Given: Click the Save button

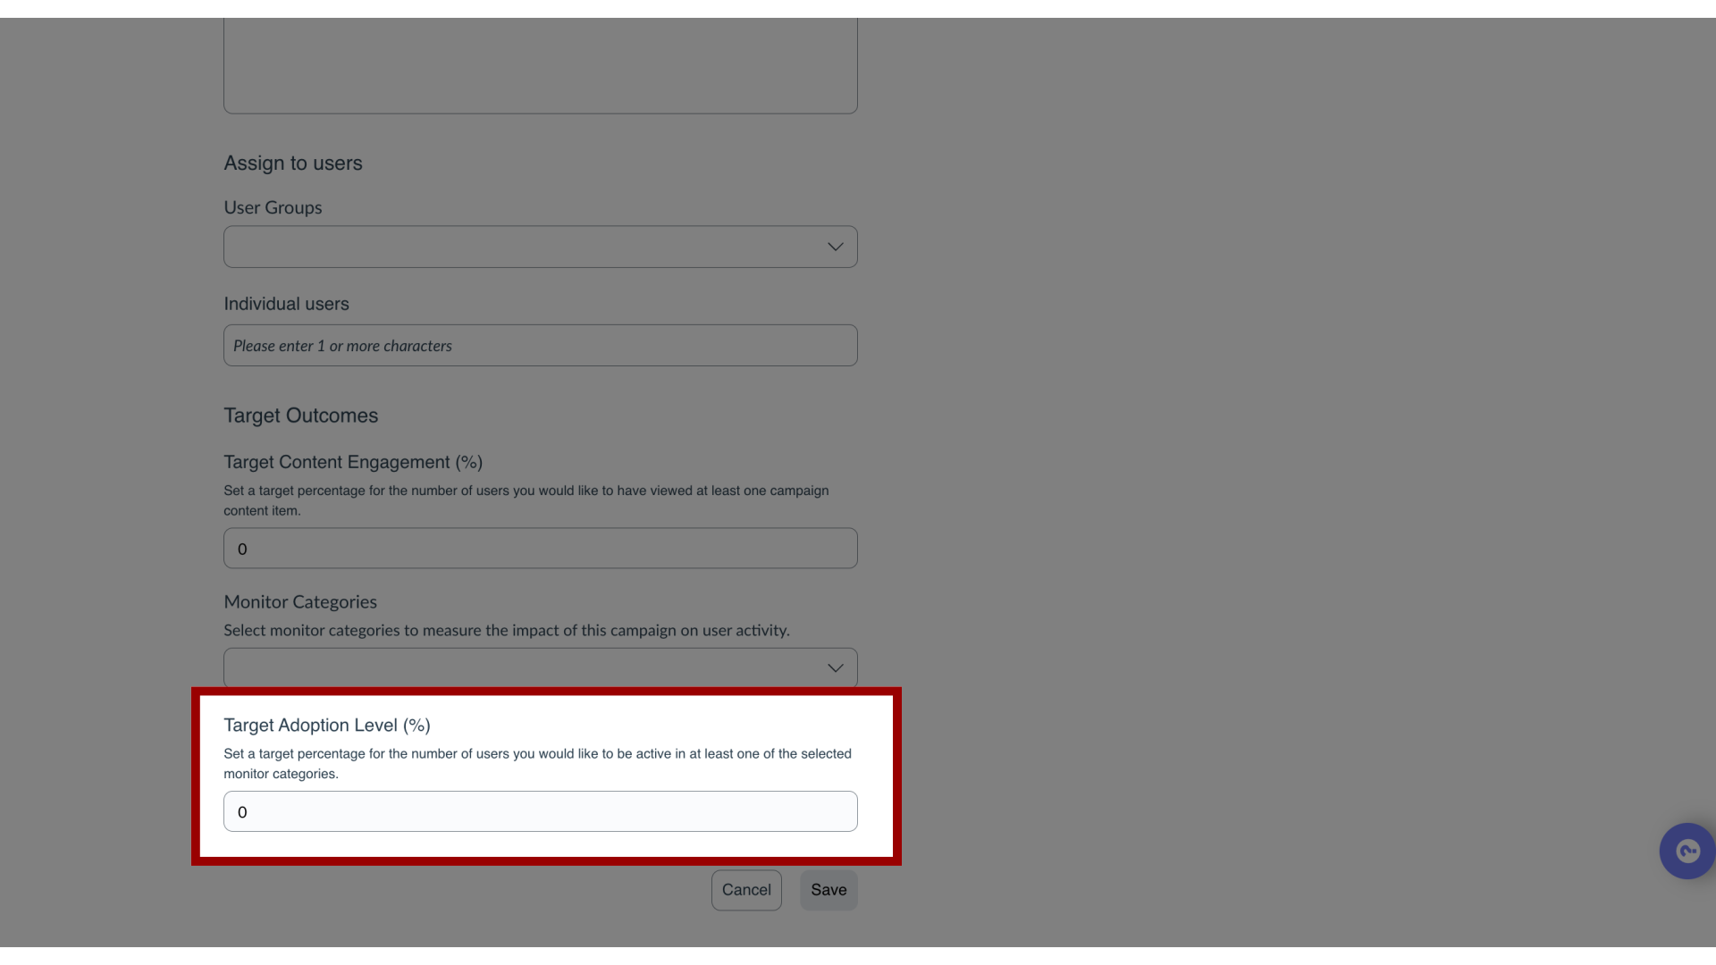Looking at the screenshot, I should (x=829, y=890).
